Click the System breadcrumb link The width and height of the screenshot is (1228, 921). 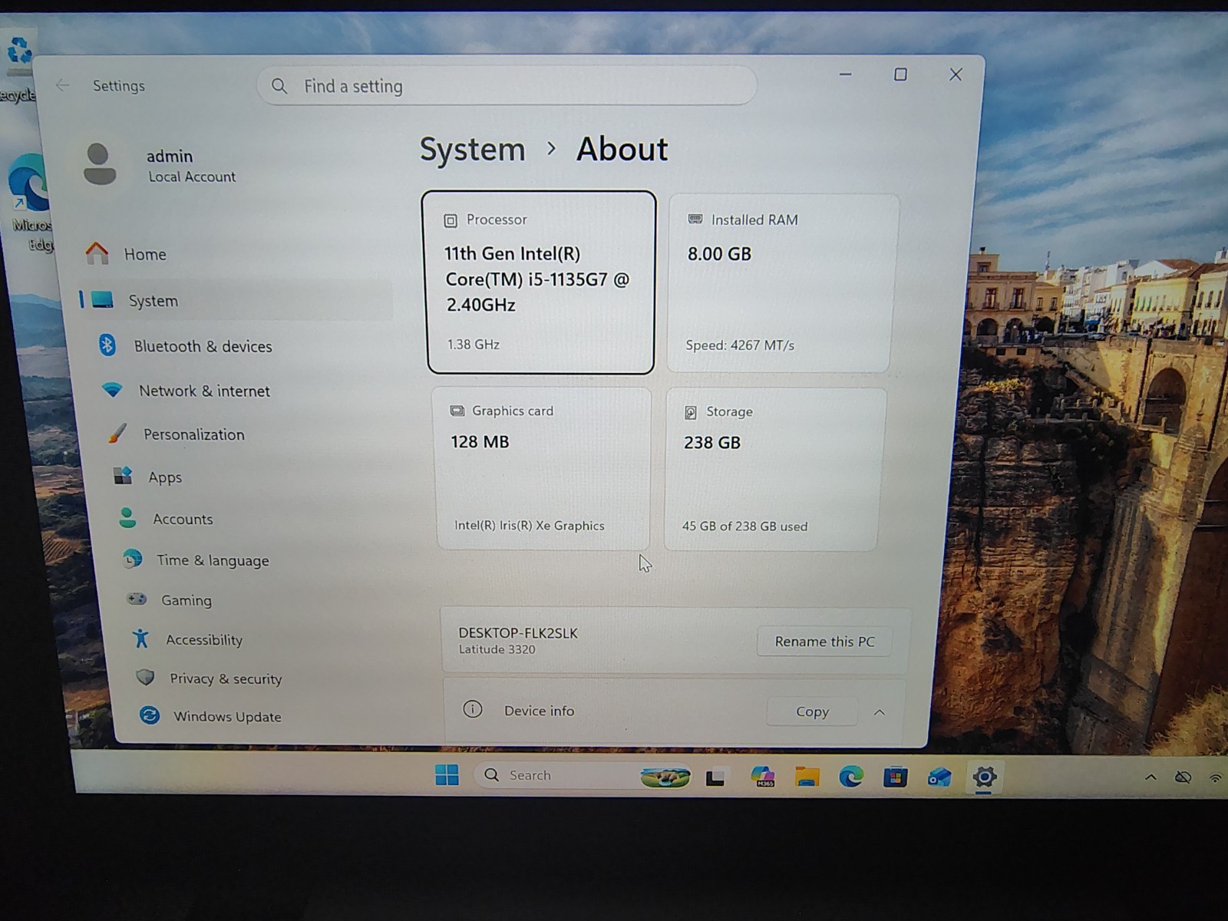473,149
